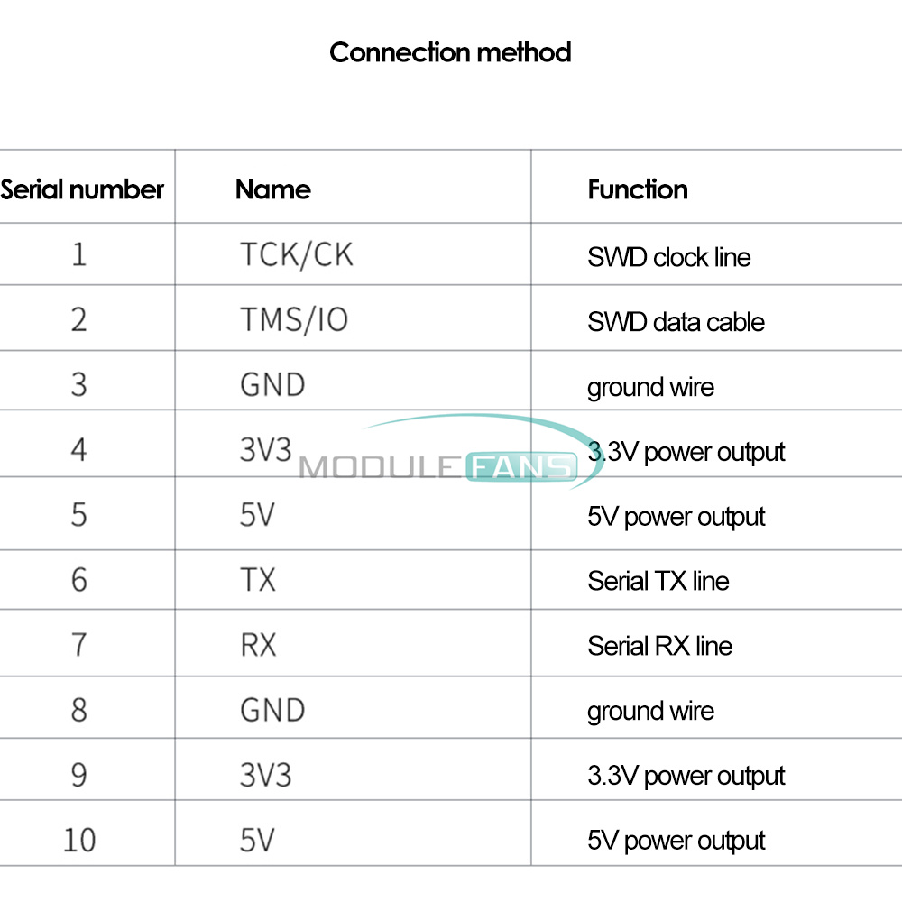Click the "Connection method" title
Screen dimensions: 902x902
(x=450, y=52)
